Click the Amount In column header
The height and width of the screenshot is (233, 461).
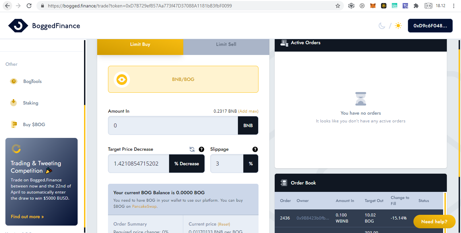click(x=345, y=201)
